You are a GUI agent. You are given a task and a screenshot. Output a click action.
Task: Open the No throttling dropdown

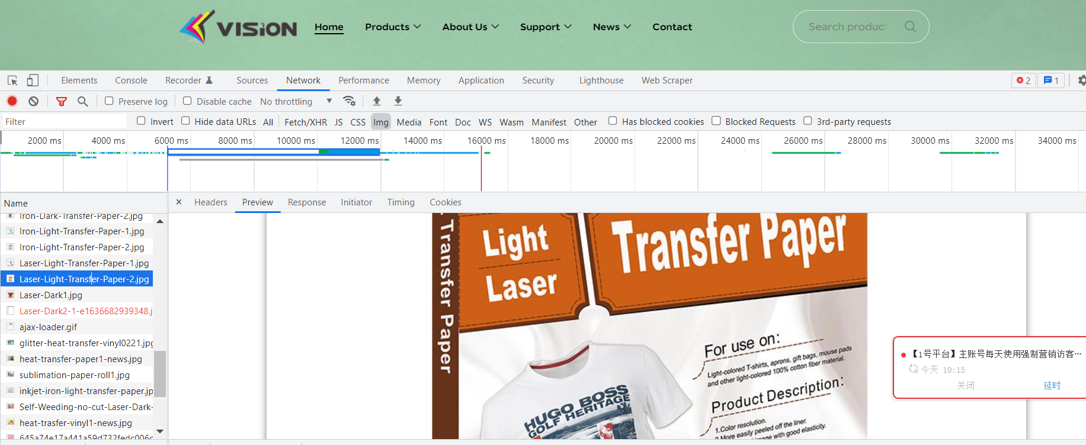pyautogui.click(x=296, y=102)
